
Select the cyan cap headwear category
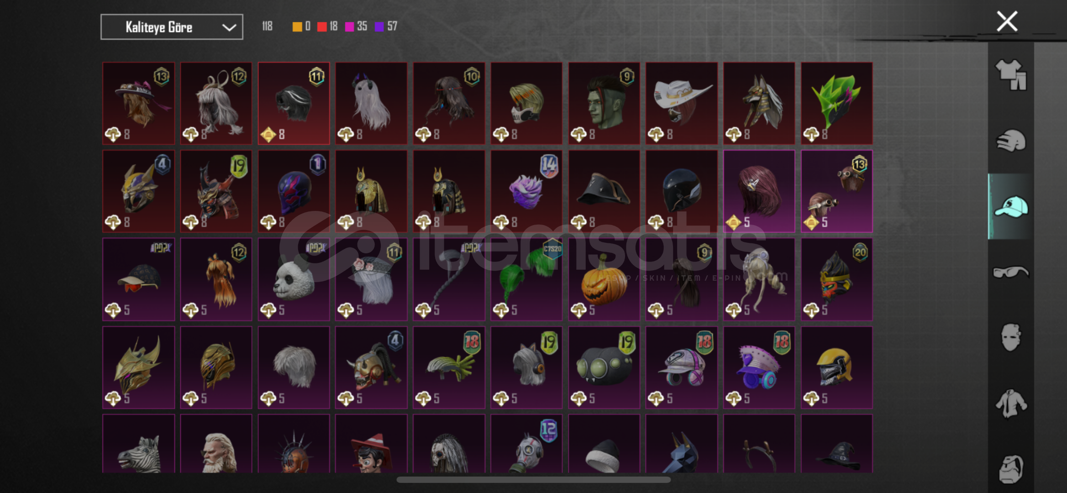coord(1011,206)
